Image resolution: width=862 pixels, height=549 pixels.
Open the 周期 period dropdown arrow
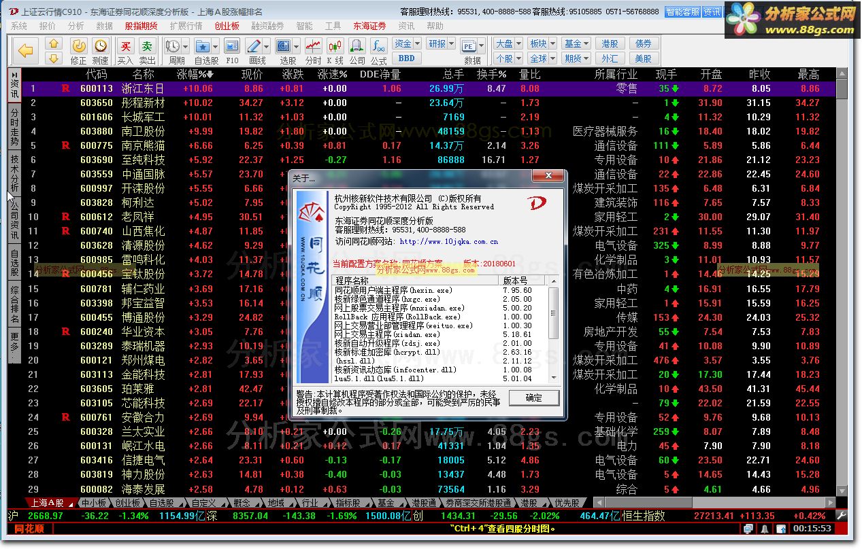coord(185,46)
